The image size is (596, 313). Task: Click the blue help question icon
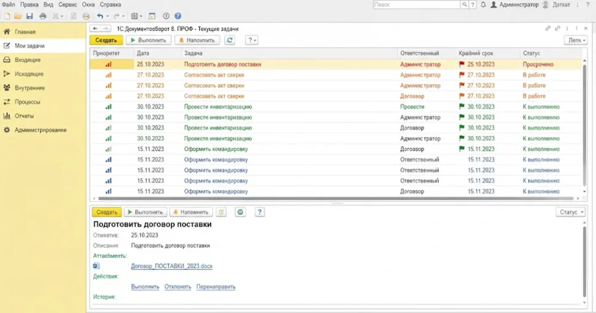pos(178,16)
